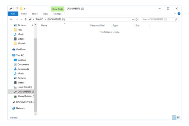The image size is (189, 126).
Task: Select the Manage tab under Drive Tools
Action: tap(58, 14)
